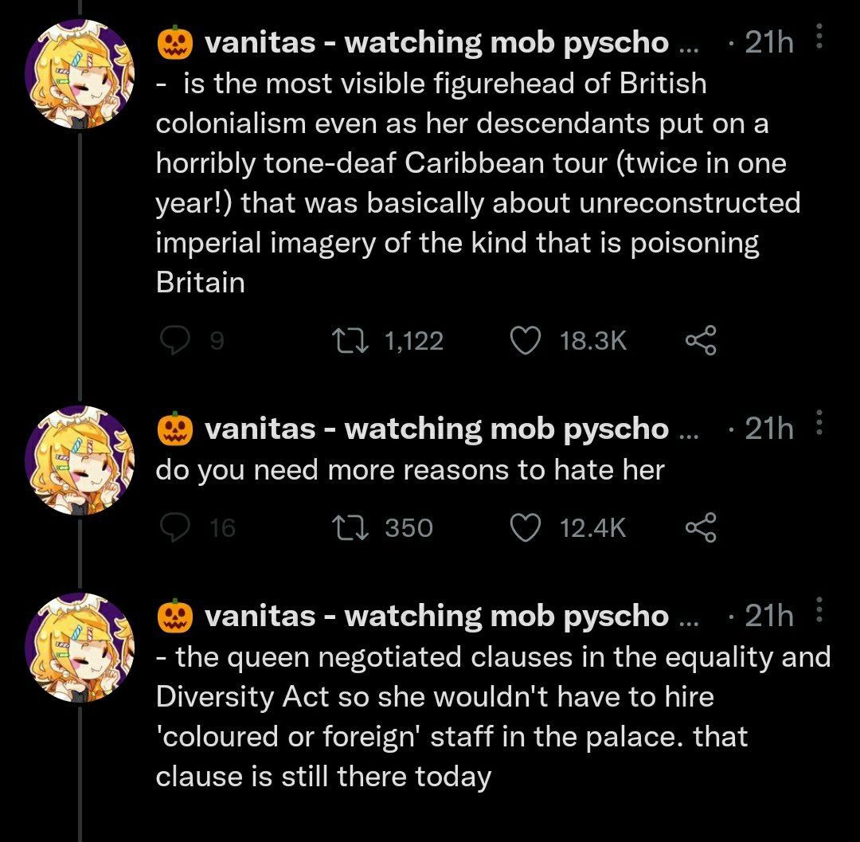Image resolution: width=860 pixels, height=842 pixels.
Task: Reply to the British colonialism tweet
Action: click(x=174, y=341)
